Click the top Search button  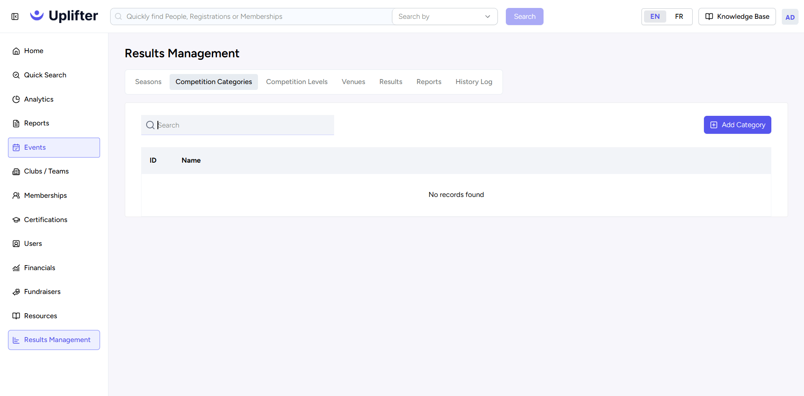click(x=525, y=17)
